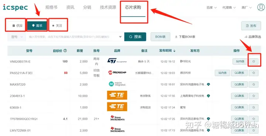
Task: Switch to the 关注 tab
Action: pos(57,26)
